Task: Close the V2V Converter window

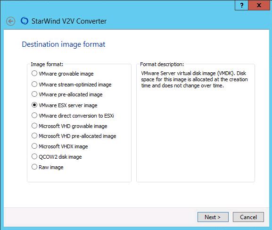Action: 259,5
